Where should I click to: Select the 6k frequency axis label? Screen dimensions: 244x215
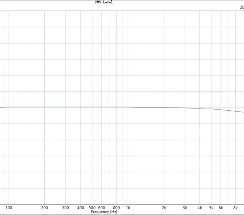pos(221,208)
